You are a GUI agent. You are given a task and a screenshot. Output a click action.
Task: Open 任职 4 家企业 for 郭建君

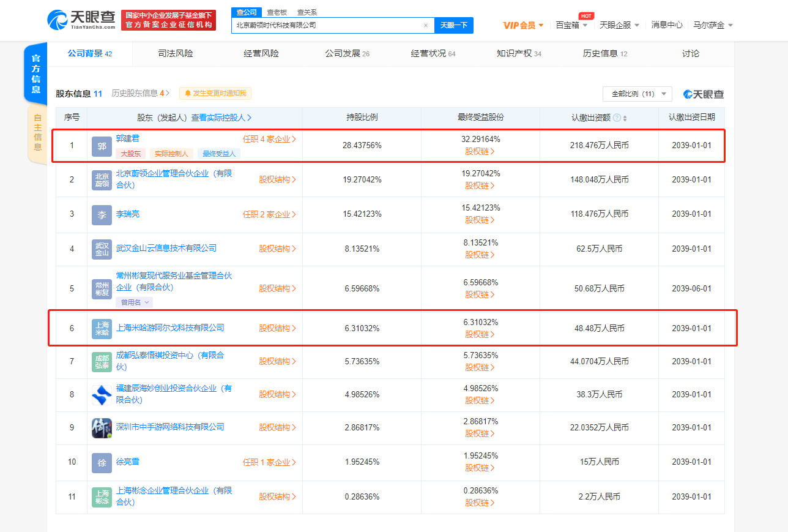(x=269, y=139)
